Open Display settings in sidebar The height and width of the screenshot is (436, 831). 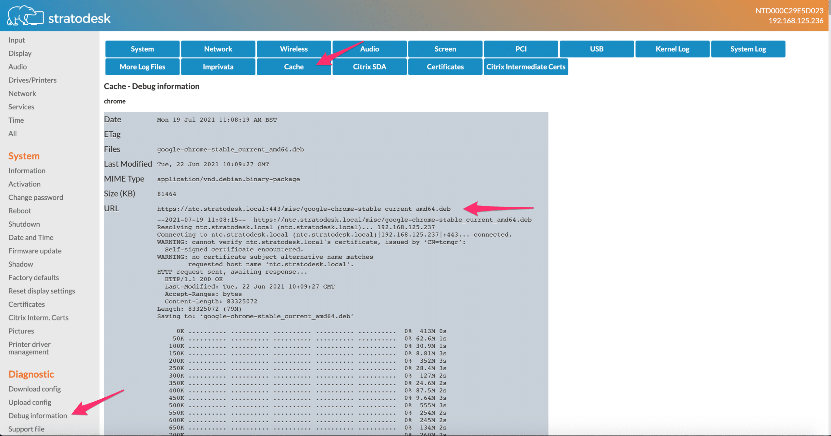point(20,53)
